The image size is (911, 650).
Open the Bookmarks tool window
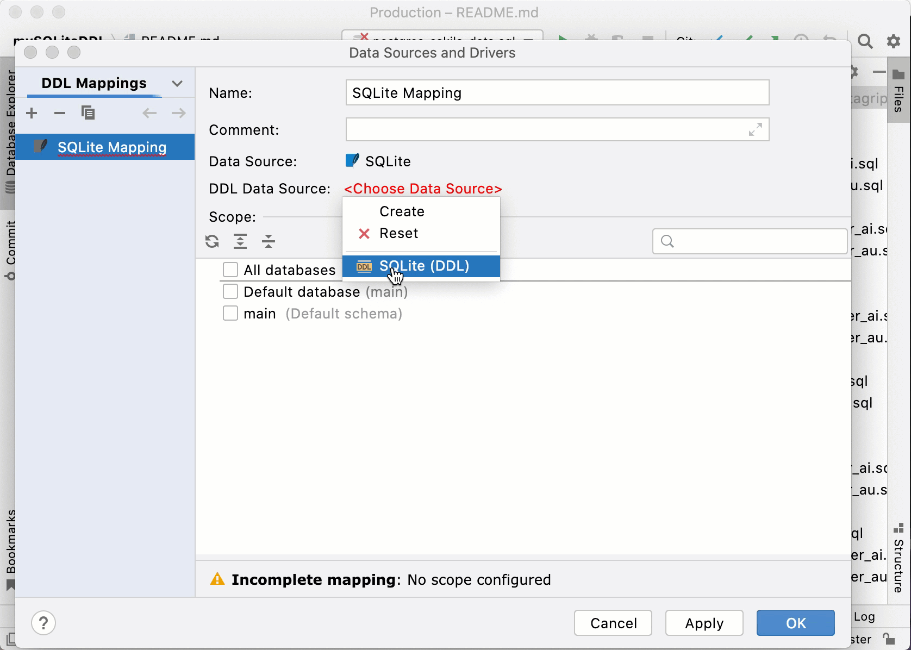pos(10,549)
